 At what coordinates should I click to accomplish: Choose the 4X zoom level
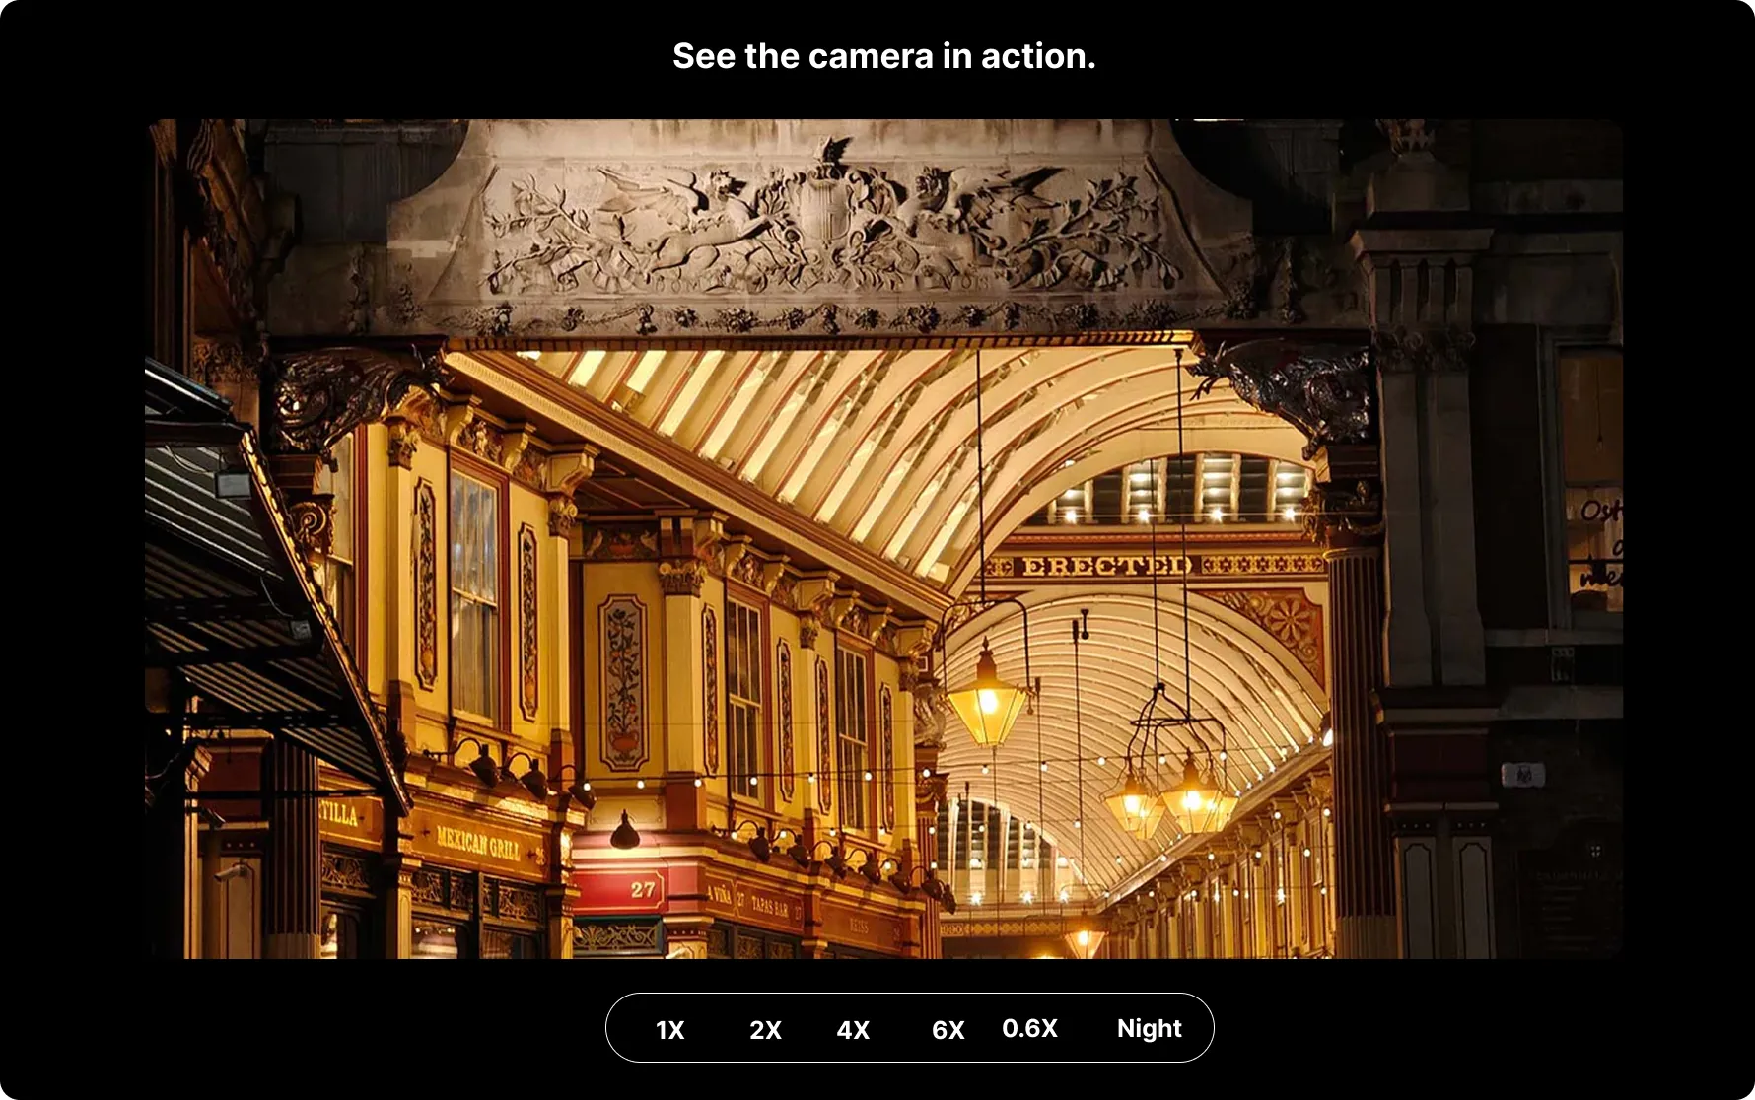(x=853, y=1030)
